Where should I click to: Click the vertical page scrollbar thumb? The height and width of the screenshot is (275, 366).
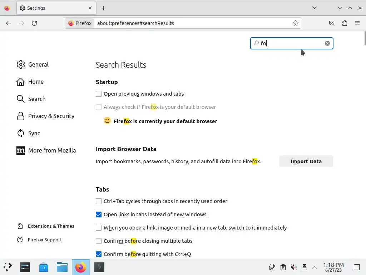(x=365, y=38)
